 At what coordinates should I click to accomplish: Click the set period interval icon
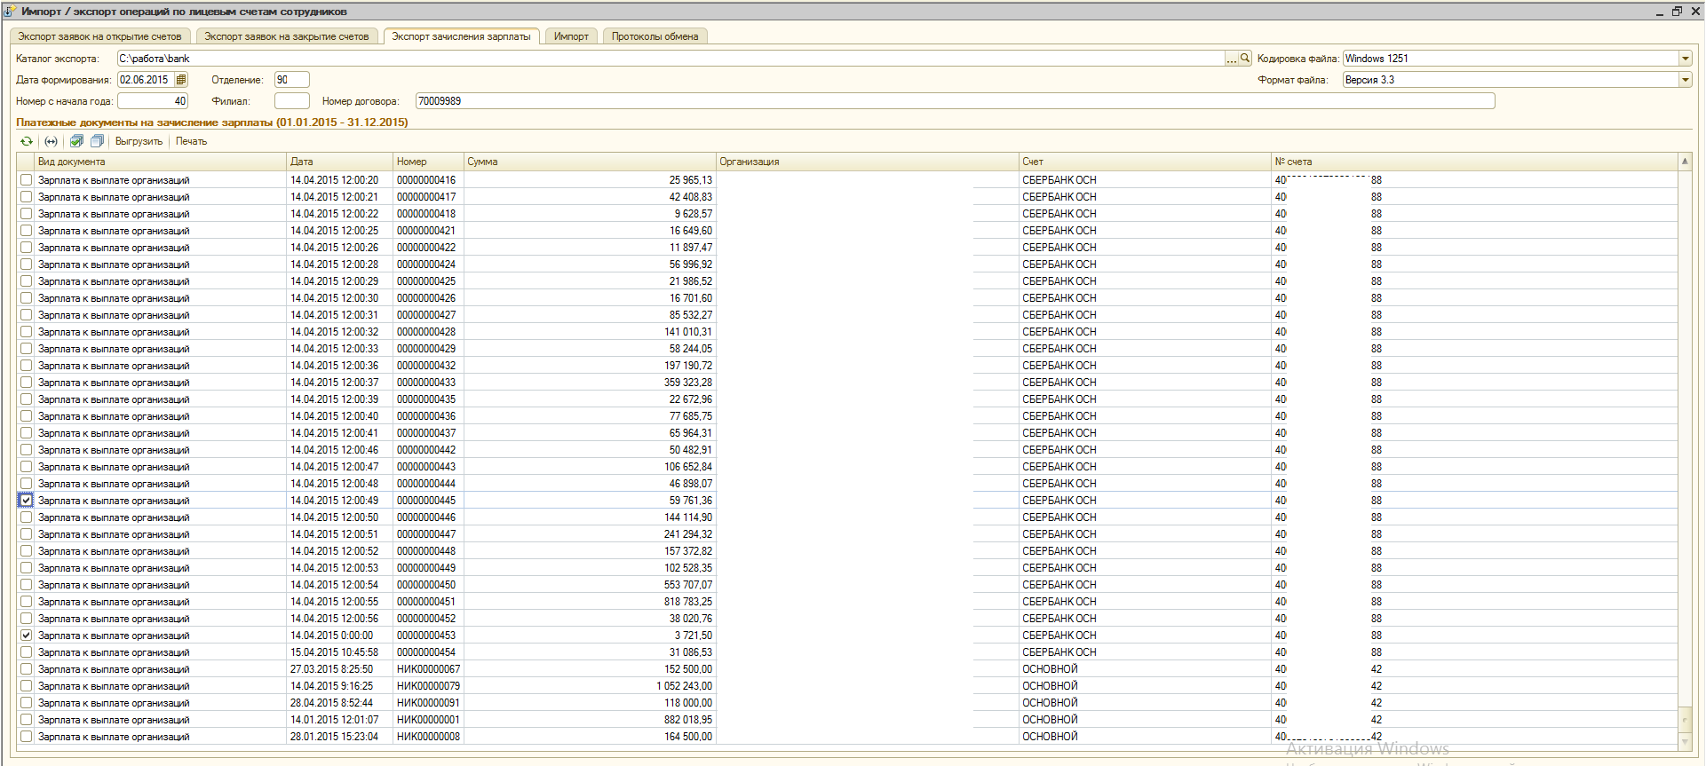52,141
